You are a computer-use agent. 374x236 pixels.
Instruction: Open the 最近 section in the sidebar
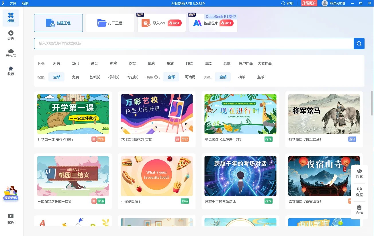[11, 36]
